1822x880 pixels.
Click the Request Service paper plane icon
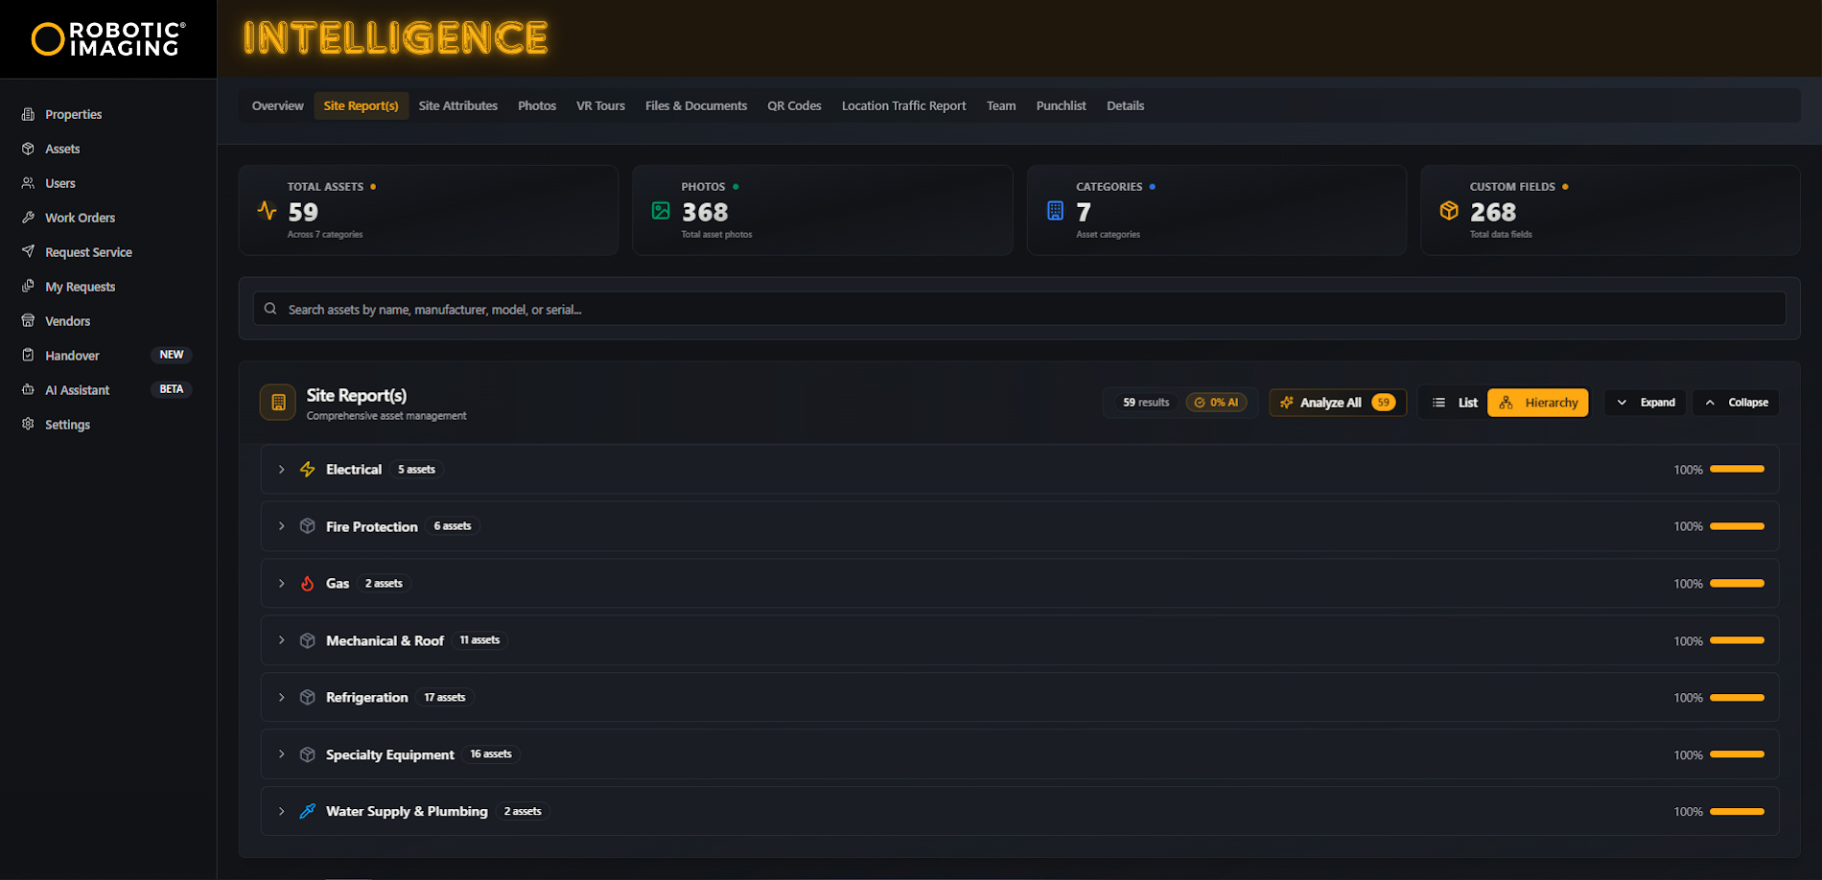(x=28, y=252)
